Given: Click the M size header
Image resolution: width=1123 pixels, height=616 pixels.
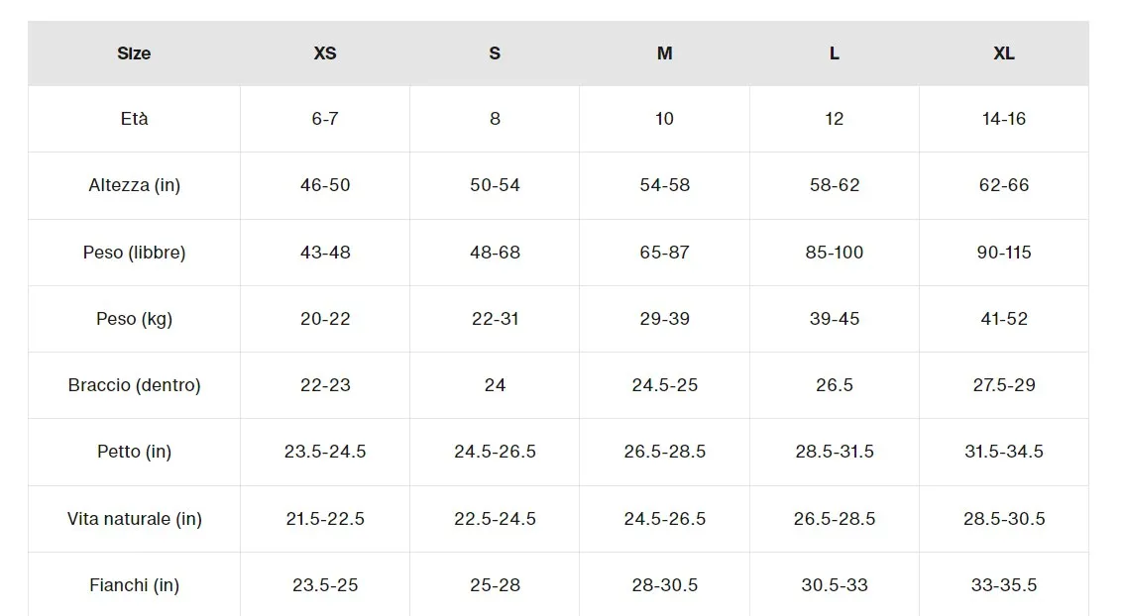Looking at the screenshot, I should point(665,53).
